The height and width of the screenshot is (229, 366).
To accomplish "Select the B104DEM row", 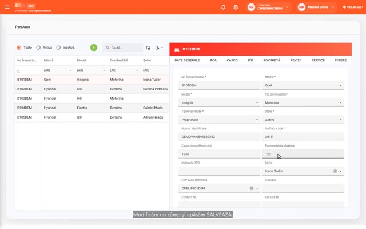I will [x=91, y=108].
